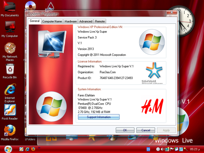Click the magic wand tray icon
This screenshot has height=153, width=204.
186,149
